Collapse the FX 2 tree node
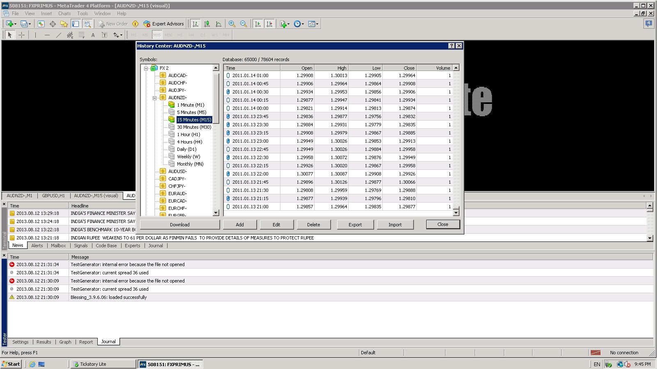657x369 pixels. 146,68
